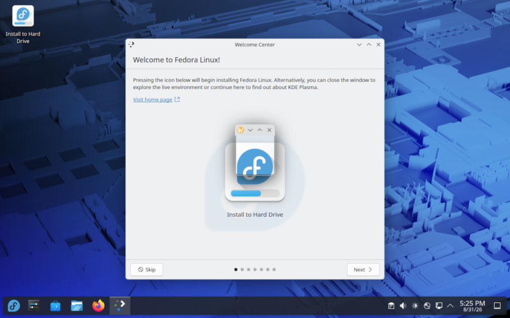
Task: Open the brightness tray icon
Action: pos(415,306)
